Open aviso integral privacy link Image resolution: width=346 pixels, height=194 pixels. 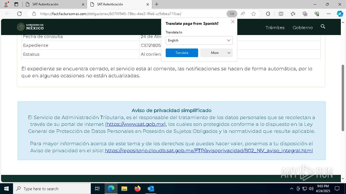click(209, 151)
